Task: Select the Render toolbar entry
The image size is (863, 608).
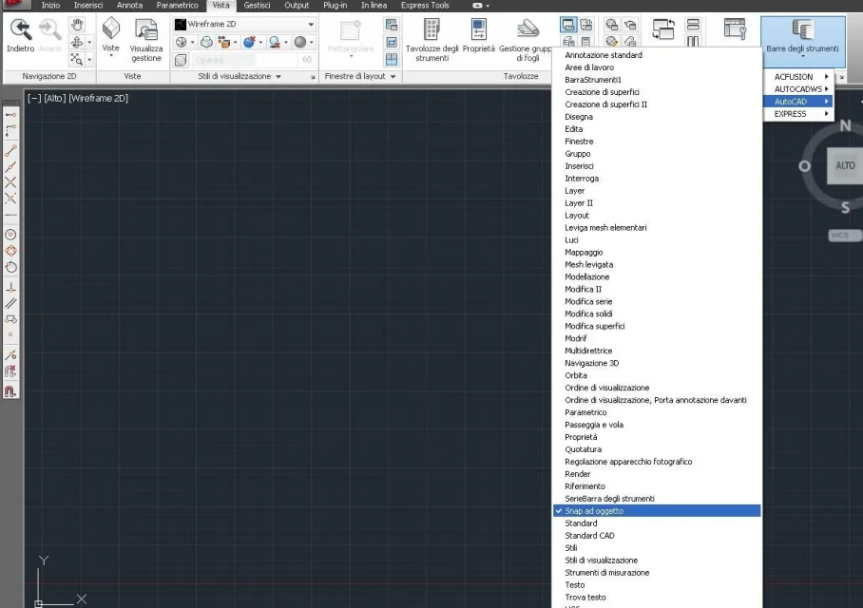Action: click(657, 474)
